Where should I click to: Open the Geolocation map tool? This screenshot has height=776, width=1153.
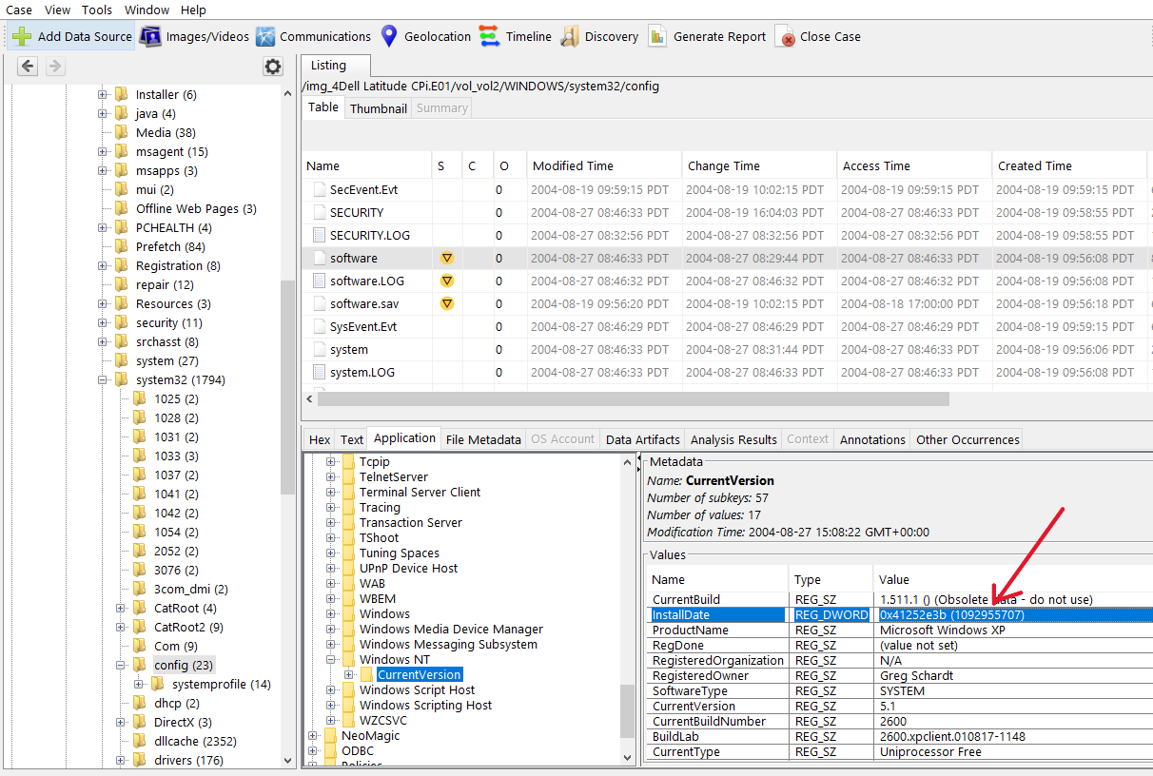click(x=389, y=37)
